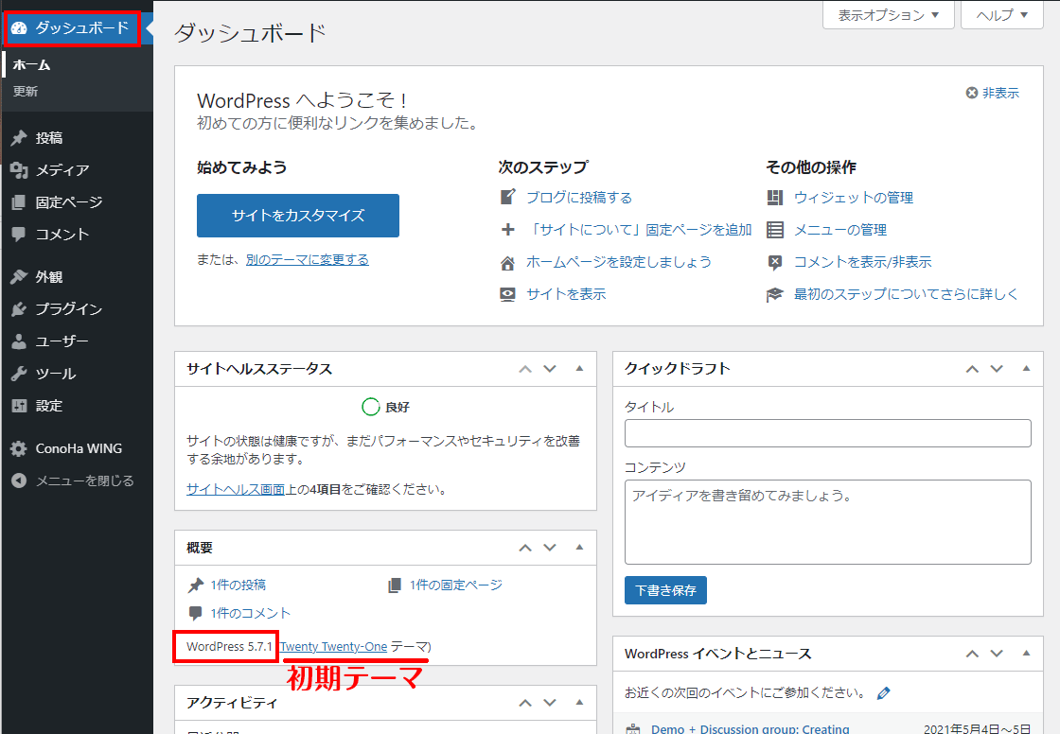Click the pages icon beside 1件の固定ページ
Viewport: 1060px width, 734px height.
(x=395, y=585)
